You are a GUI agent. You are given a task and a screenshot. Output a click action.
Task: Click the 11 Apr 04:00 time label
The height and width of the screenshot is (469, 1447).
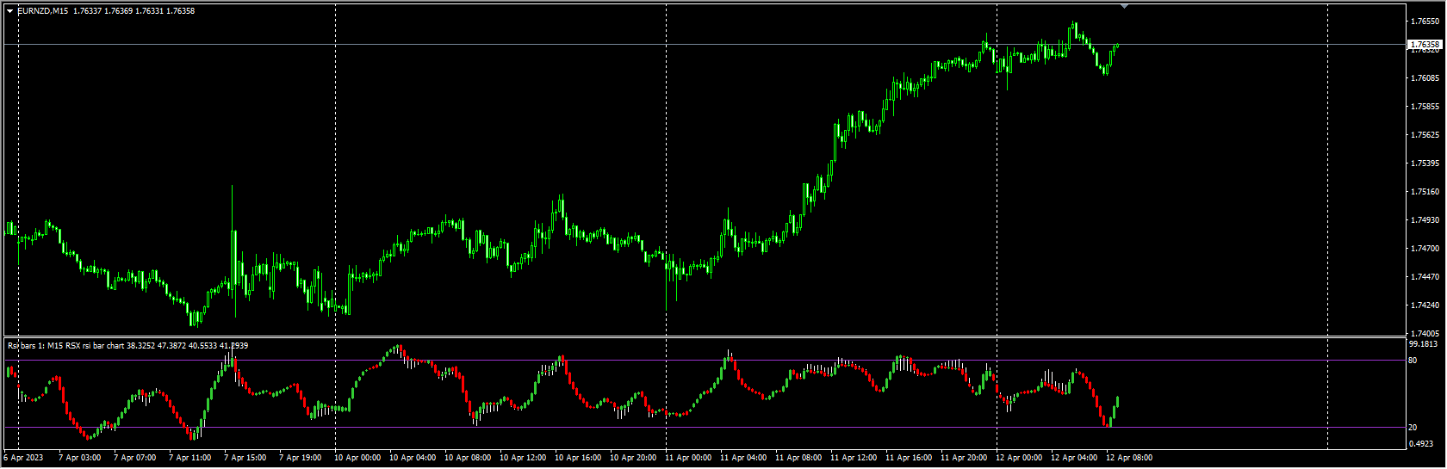(x=743, y=458)
